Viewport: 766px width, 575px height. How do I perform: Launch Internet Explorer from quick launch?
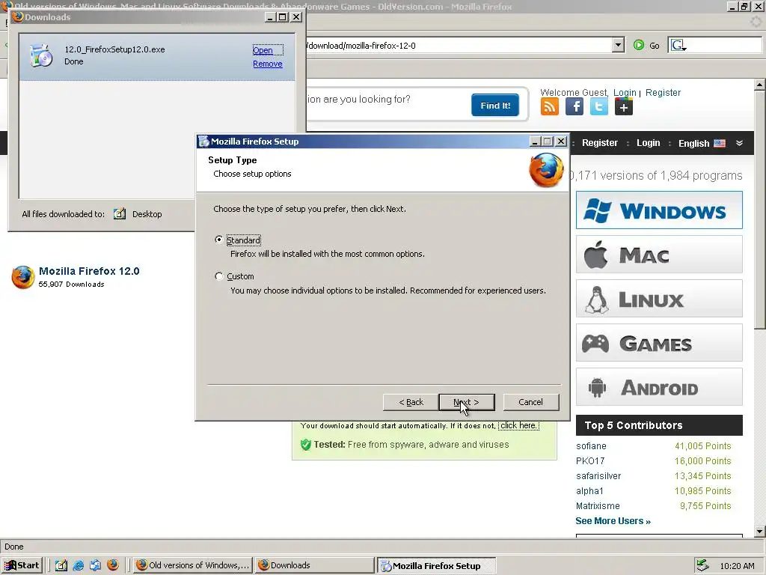coord(78,565)
